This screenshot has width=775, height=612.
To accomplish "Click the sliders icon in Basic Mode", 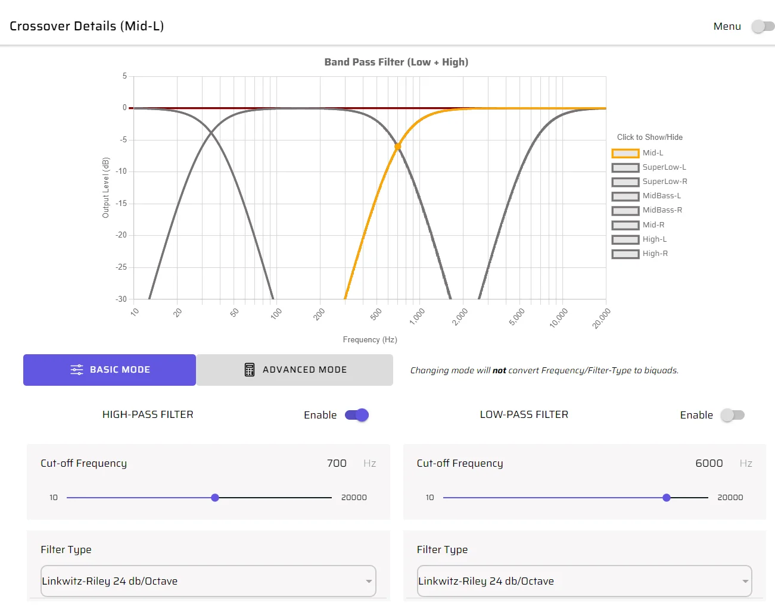I will pos(77,370).
